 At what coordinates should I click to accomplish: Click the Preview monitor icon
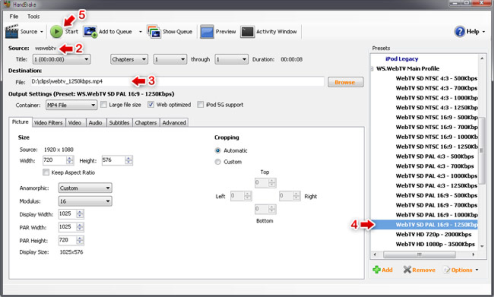207,32
